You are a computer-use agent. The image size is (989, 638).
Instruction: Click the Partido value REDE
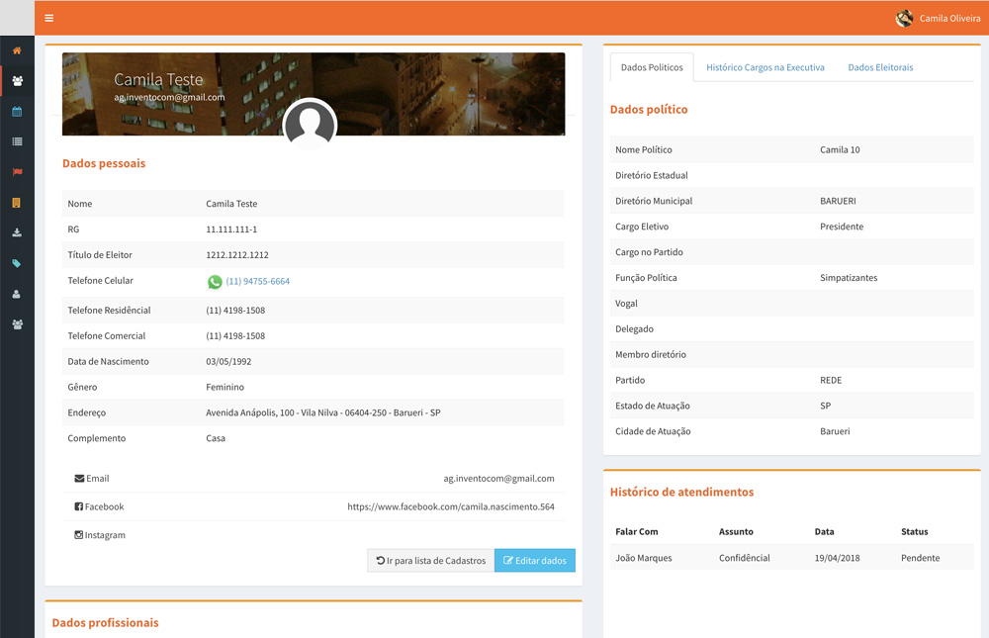(x=831, y=380)
